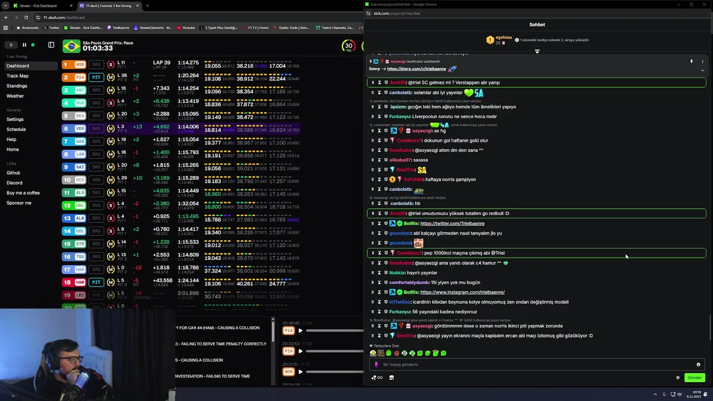The height and width of the screenshot is (401, 713).
Task: Toggle the f1-dash sidebar panel icon
Action: tap(51, 45)
